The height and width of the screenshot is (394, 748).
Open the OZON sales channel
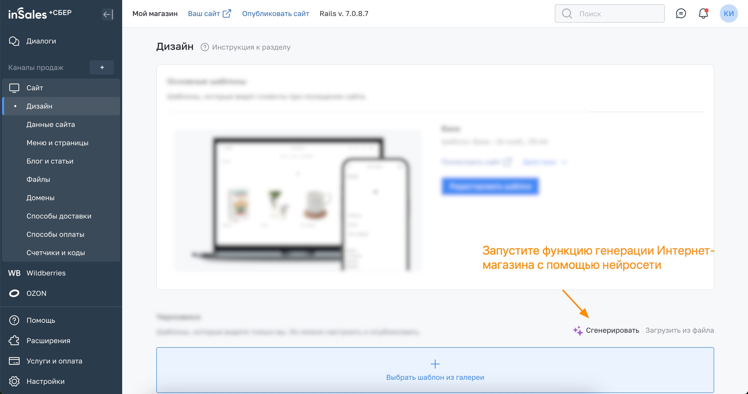point(36,293)
